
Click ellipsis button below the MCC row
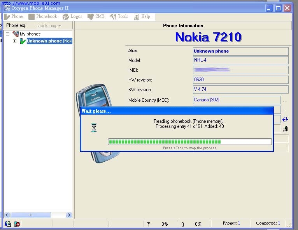(285, 110)
